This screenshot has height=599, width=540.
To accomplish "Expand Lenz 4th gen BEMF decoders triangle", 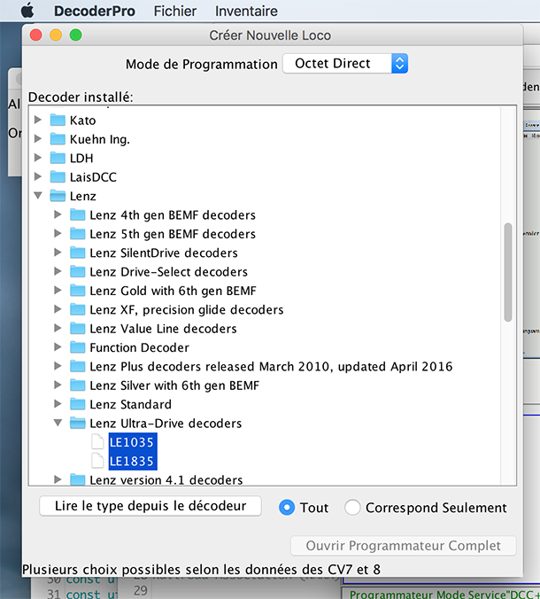I will click(x=58, y=214).
